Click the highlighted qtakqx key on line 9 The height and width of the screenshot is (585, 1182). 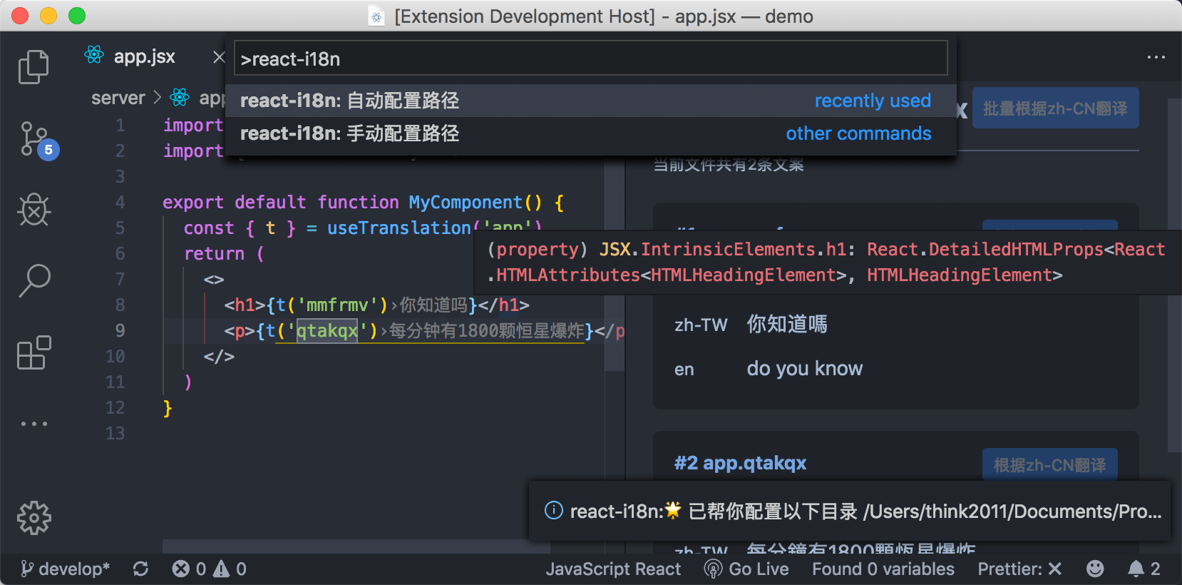click(327, 331)
